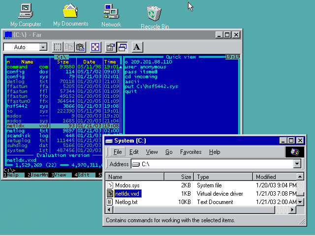Open the Favorites menu
Screen dimensions: 315x236
(x=190, y=152)
